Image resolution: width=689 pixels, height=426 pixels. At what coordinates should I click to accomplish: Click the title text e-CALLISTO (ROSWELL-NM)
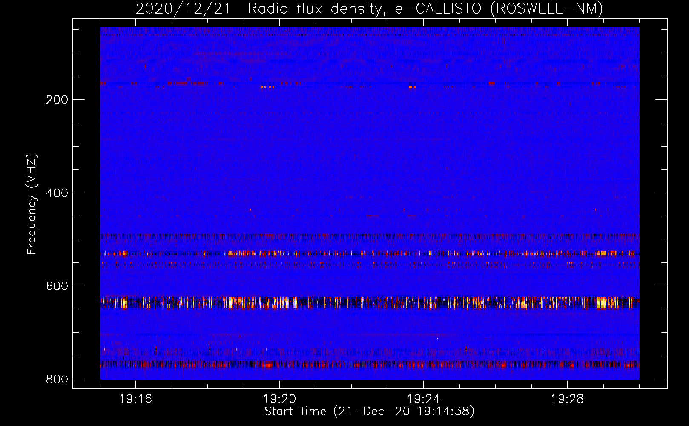click(499, 9)
